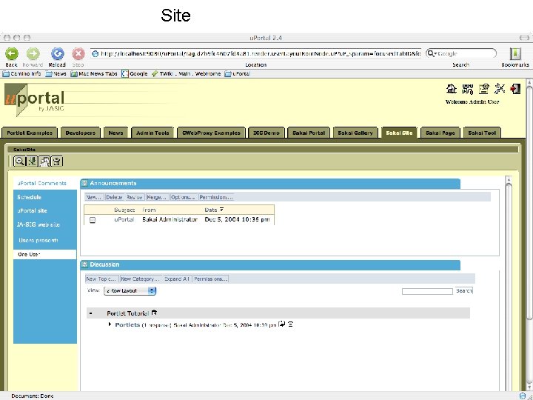
Task: Click New Topic... in Discussion
Action: (101, 279)
